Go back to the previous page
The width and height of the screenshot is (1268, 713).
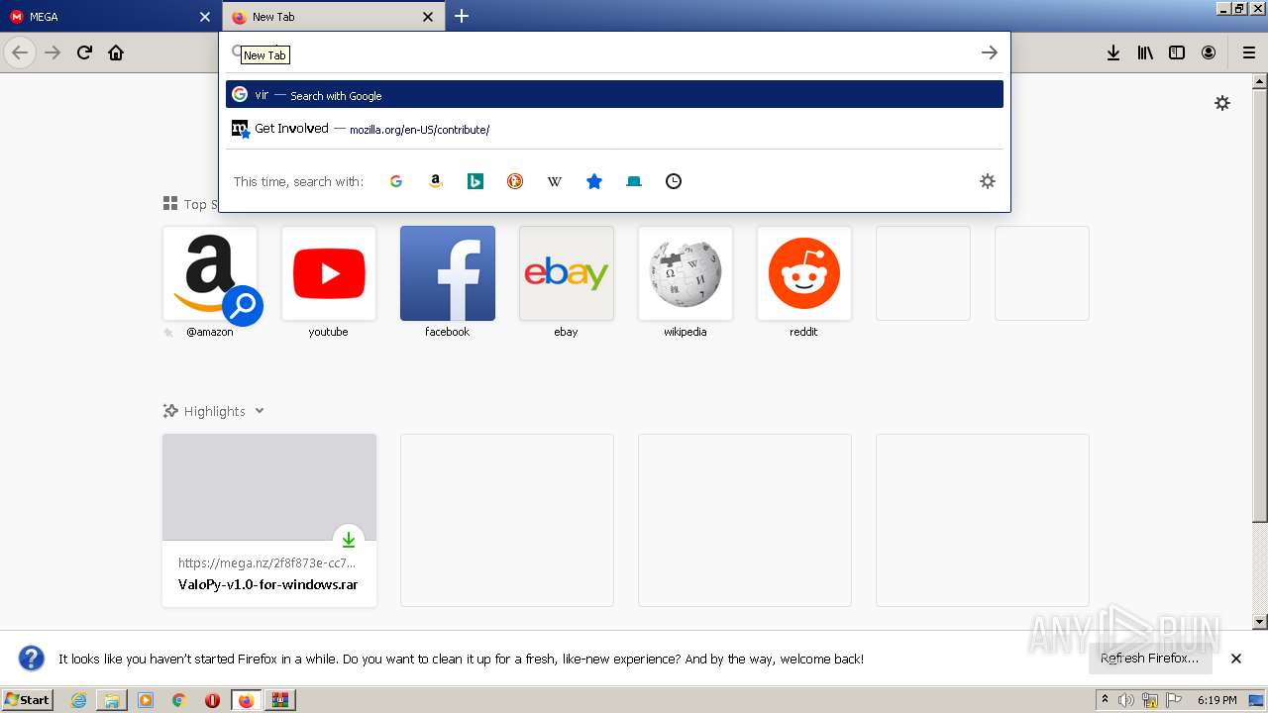[x=20, y=52]
